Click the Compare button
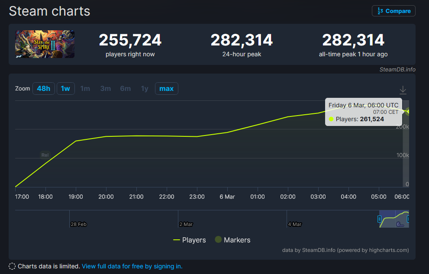Image resolution: width=429 pixels, height=274 pixels. pos(394,11)
